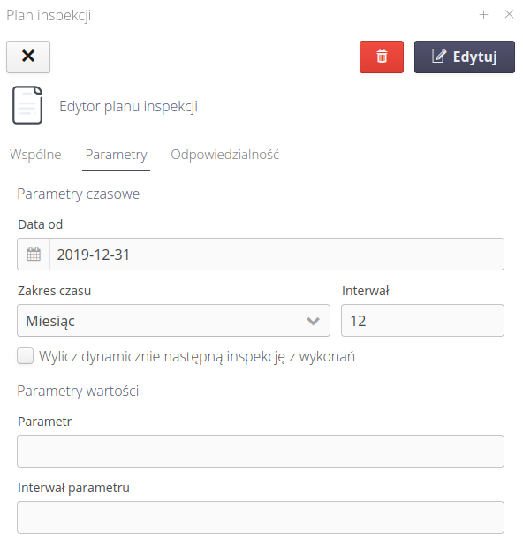Click the Edytor planu inspekcji heading

click(x=128, y=107)
